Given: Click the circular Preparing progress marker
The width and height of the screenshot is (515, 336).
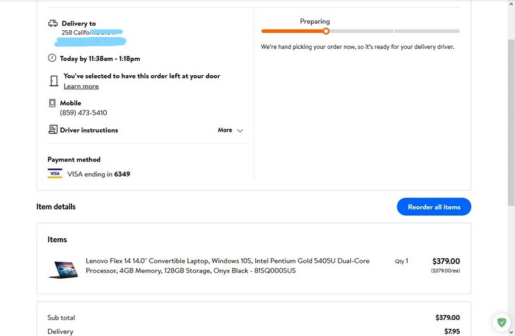Looking at the screenshot, I should pyautogui.click(x=326, y=31).
